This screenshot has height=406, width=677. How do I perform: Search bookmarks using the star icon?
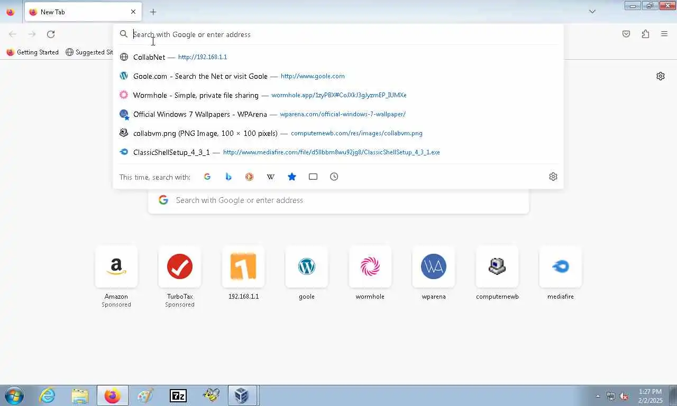tap(291, 177)
